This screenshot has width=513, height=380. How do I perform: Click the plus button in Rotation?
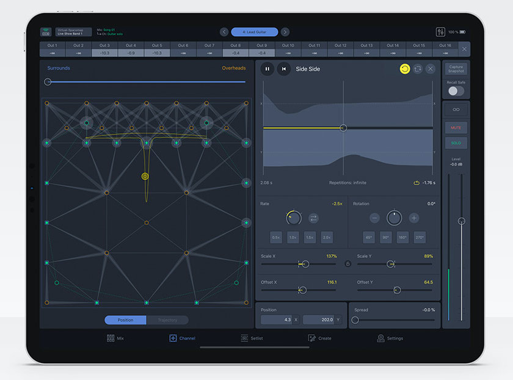(414, 217)
